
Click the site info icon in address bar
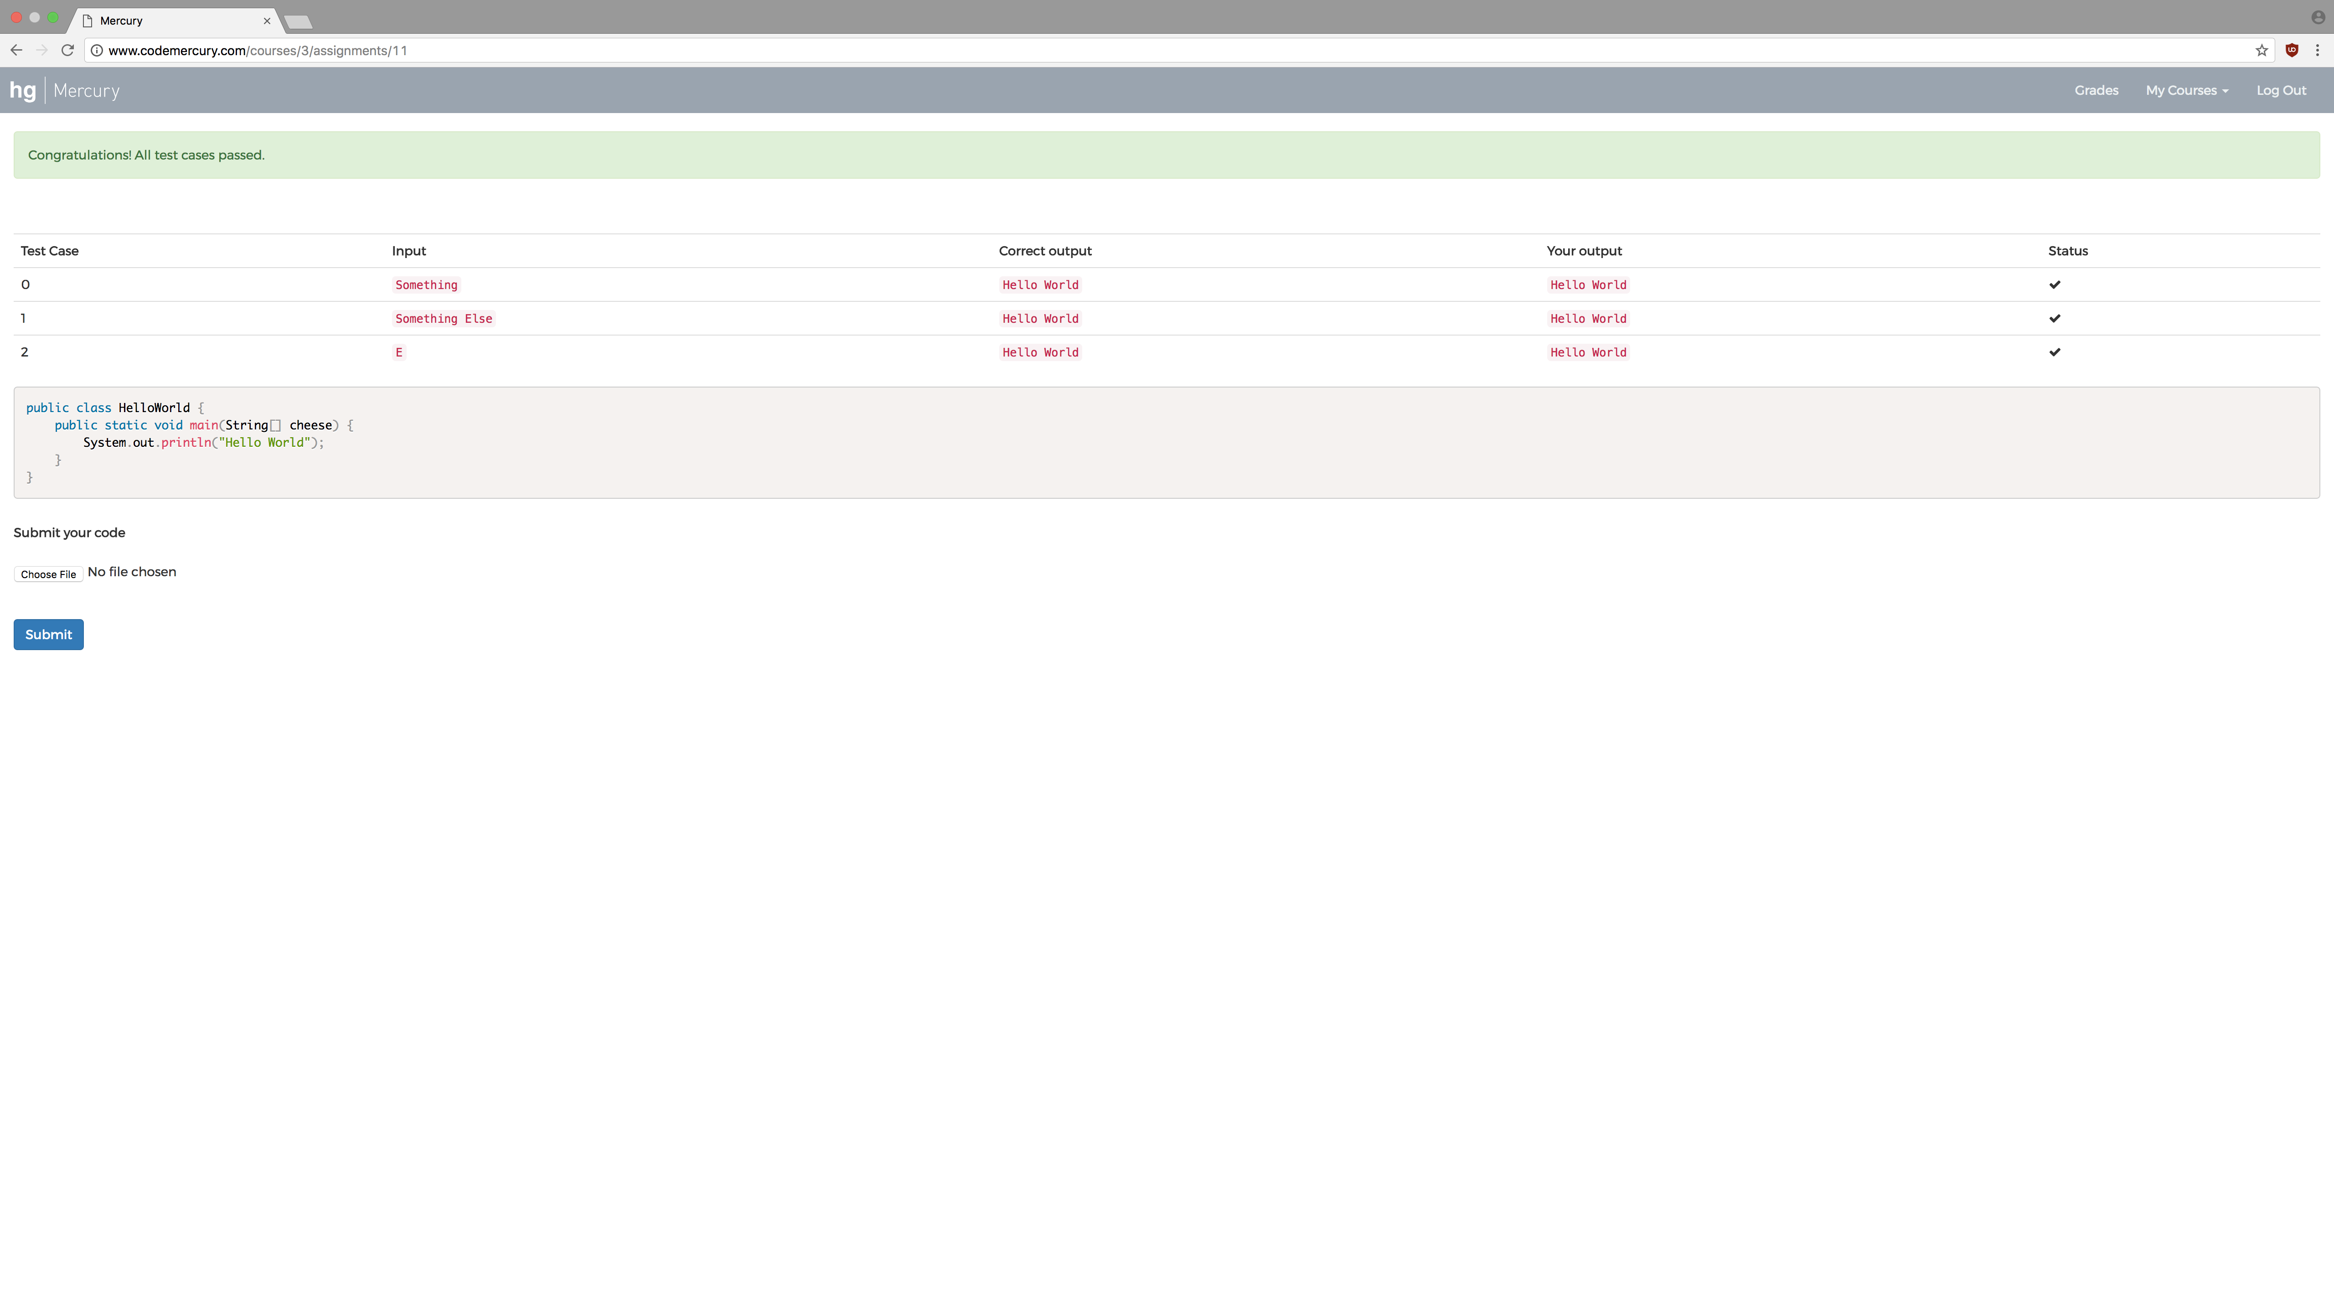click(x=97, y=51)
